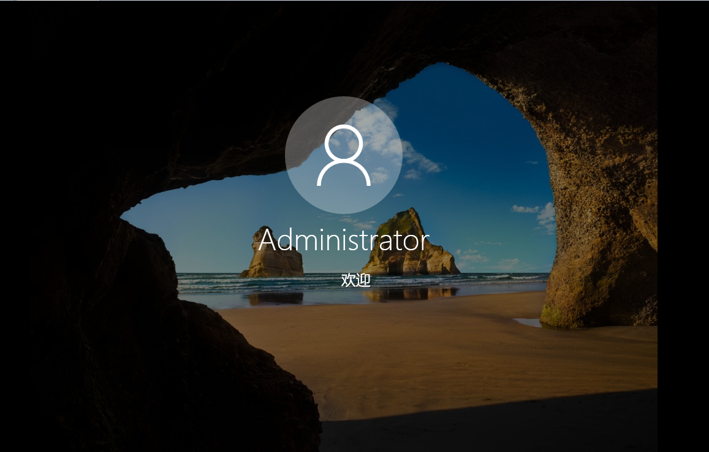Click the Administrator user avatar icon

click(343, 155)
